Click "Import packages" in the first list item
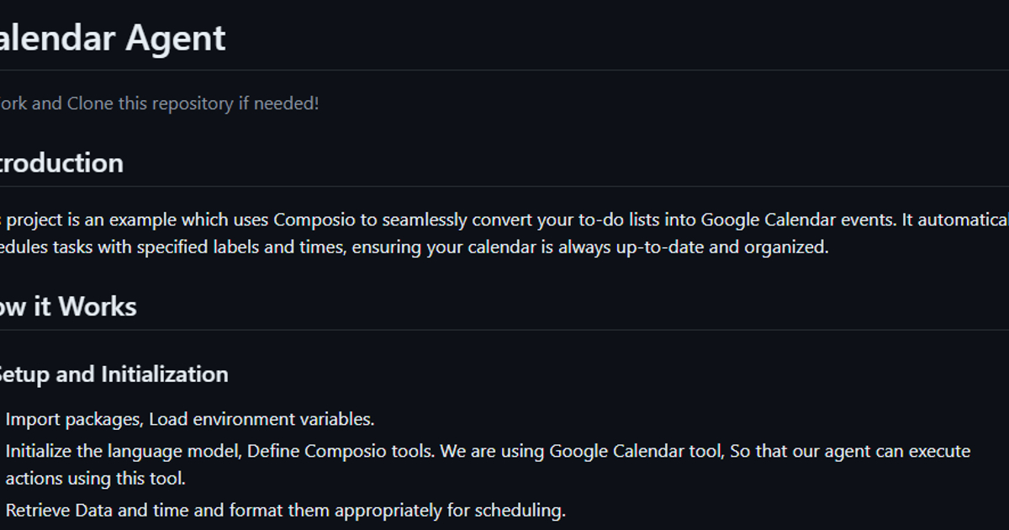1009x530 pixels. (72, 419)
